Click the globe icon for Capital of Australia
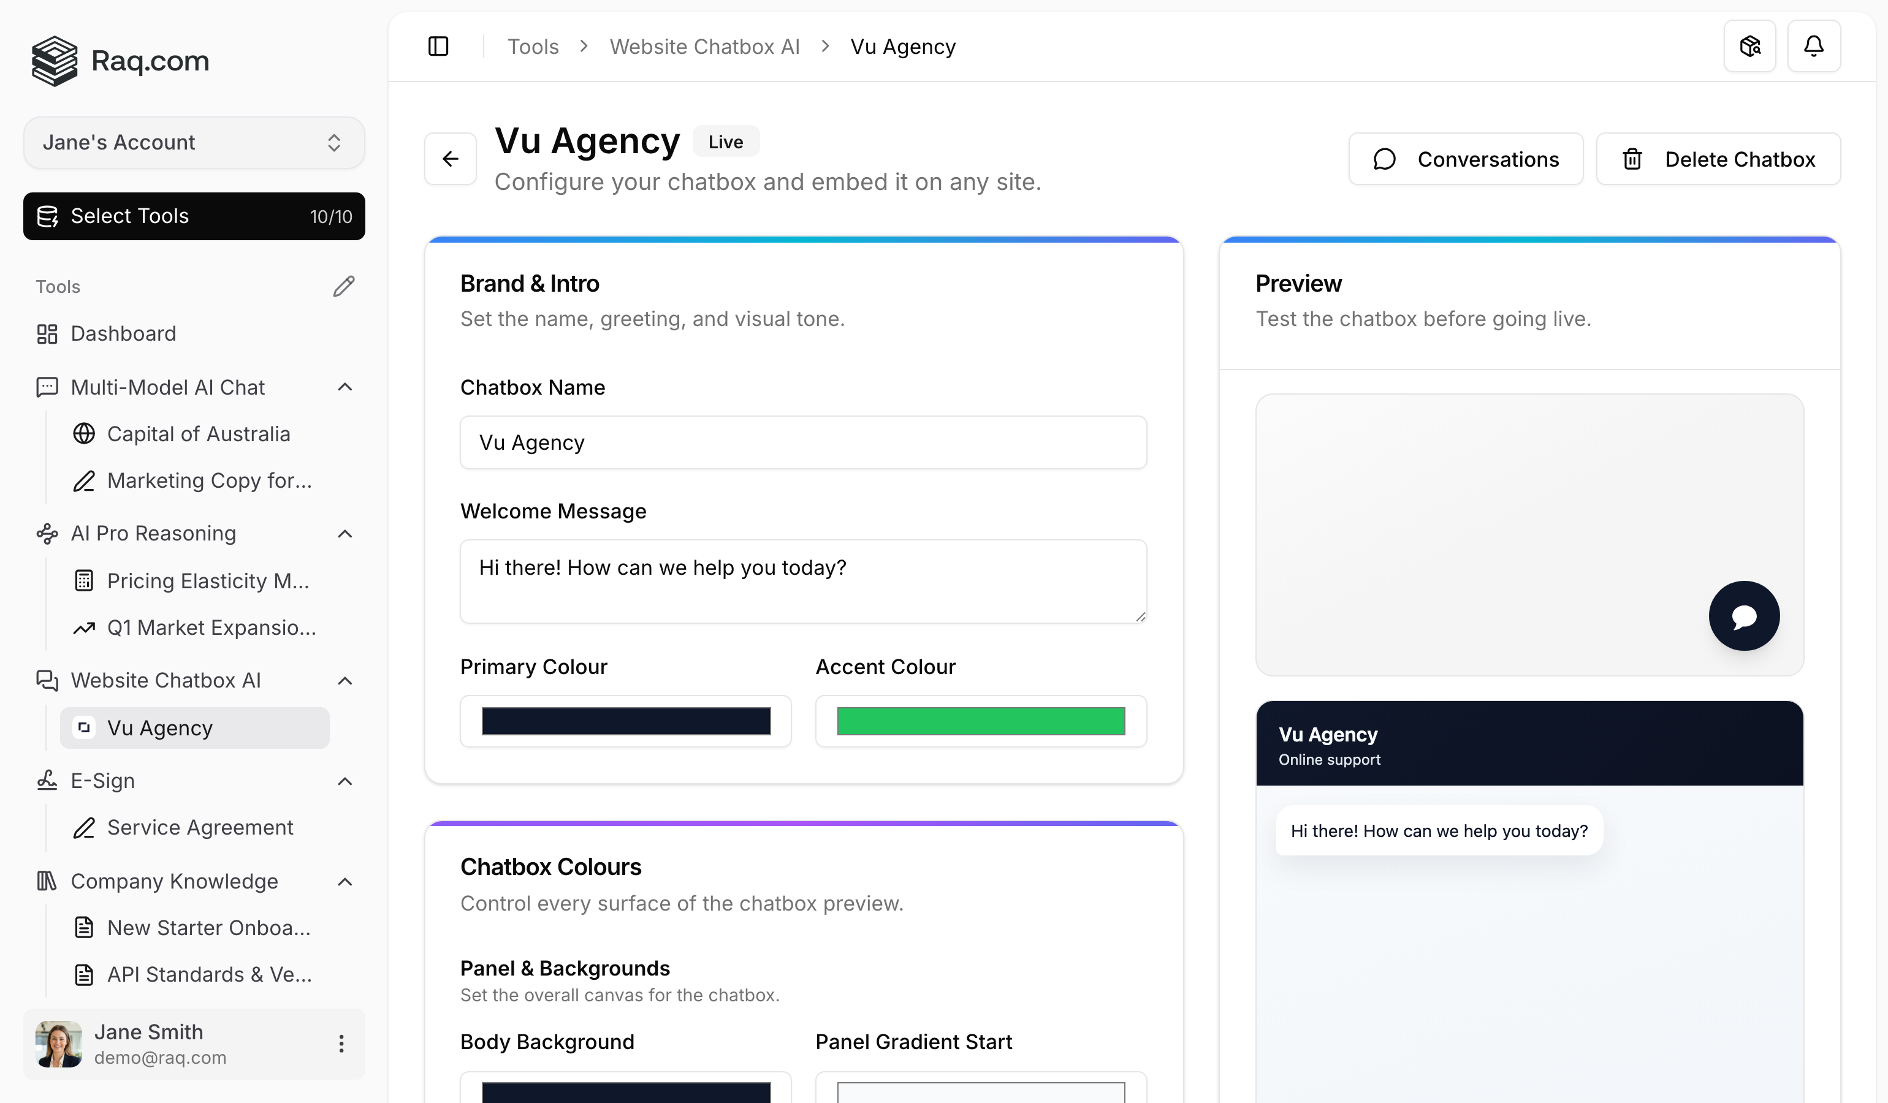Screen dimensions: 1888x1103 [84, 434]
